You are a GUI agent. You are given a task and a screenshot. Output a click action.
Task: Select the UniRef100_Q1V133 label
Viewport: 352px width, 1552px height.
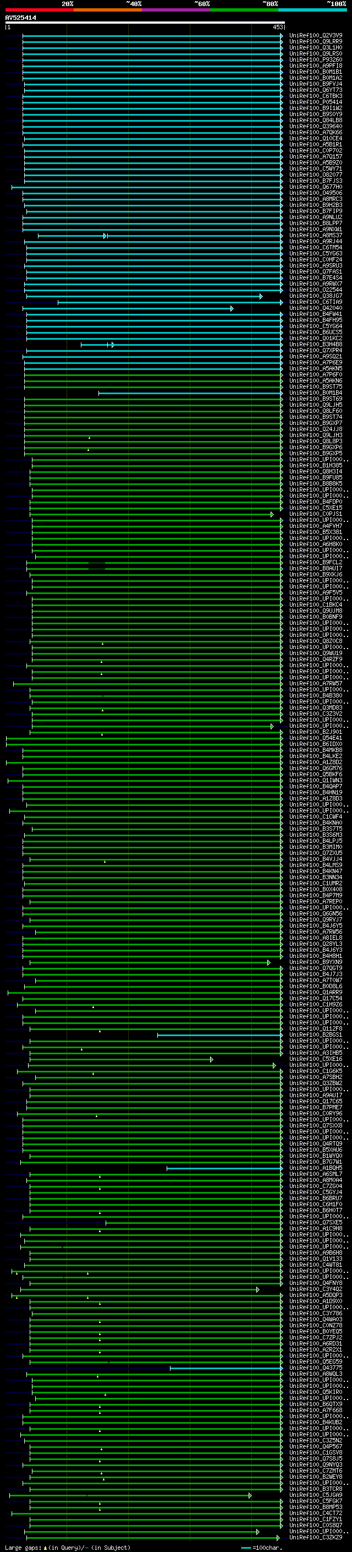(x=315, y=1259)
